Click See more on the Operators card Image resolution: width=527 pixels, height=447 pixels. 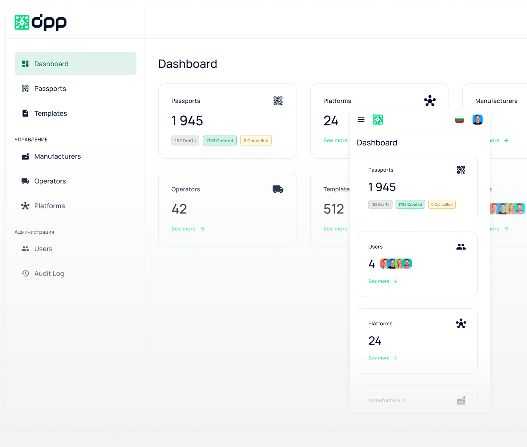coord(188,229)
